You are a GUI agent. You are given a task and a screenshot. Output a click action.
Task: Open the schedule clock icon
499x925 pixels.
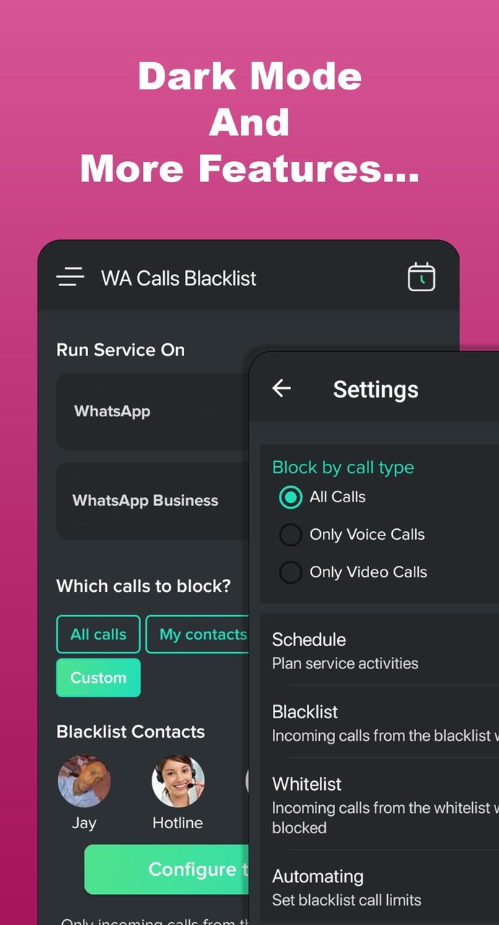click(x=422, y=277)
